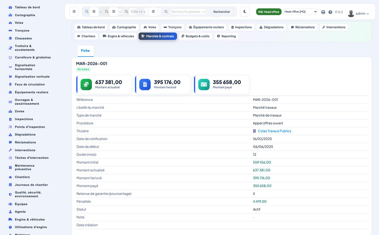
Task: Click the Utilisations d'engins clock icon in the sidebar
Action: point(10,227)
